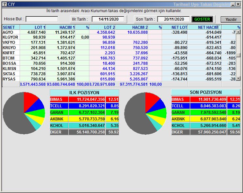
Task: Focus the Hisse Bul search field
Action: click(42, 19)
